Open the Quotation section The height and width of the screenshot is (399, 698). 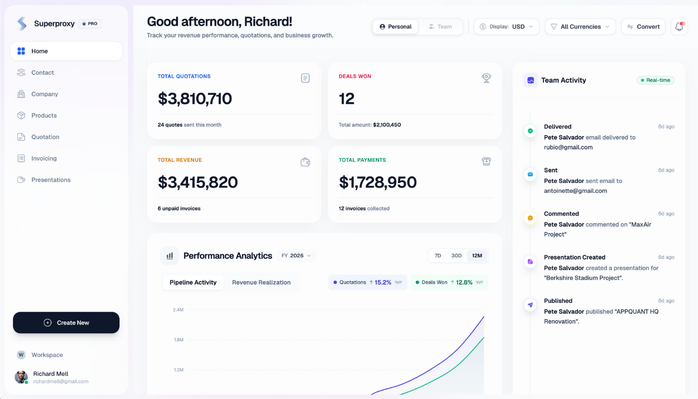coord(66,137)
